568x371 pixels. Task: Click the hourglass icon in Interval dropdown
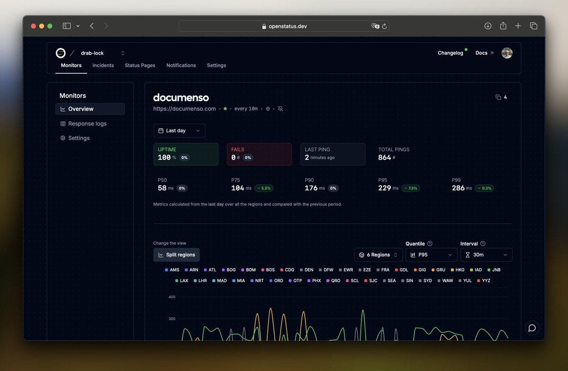click(468, 255)
